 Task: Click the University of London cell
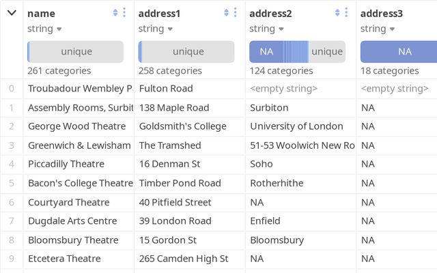pyautogui.click(x=296, y=126)
